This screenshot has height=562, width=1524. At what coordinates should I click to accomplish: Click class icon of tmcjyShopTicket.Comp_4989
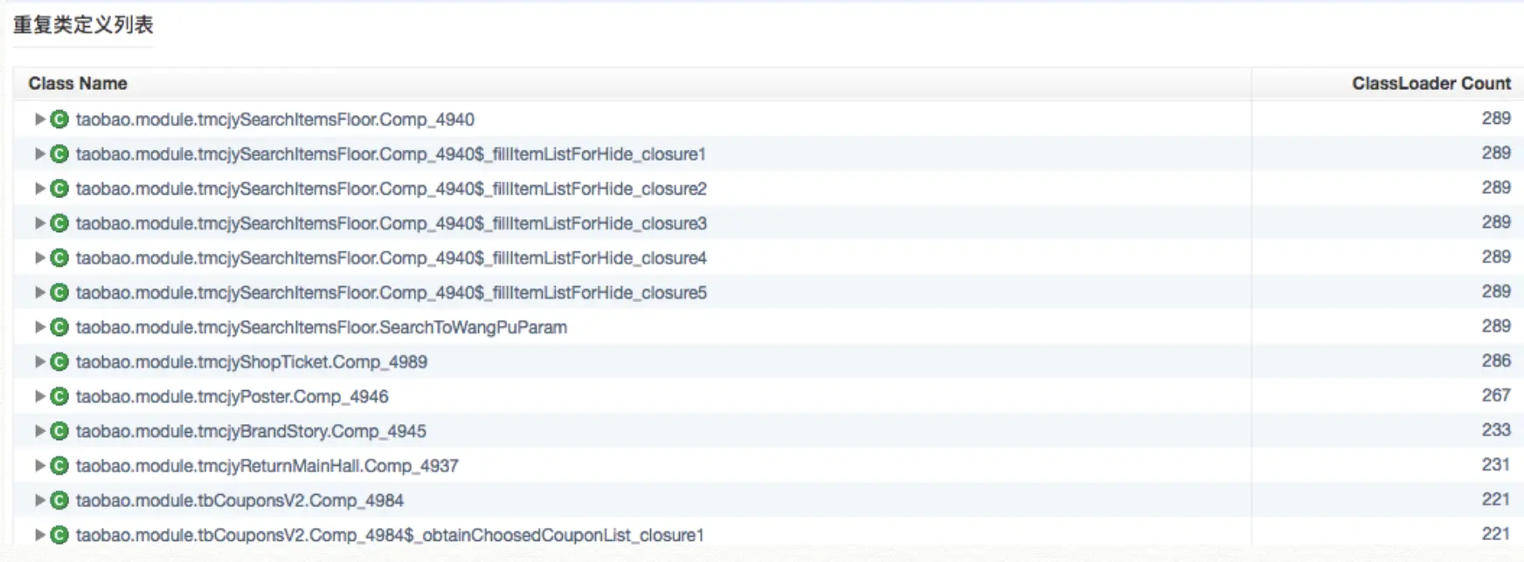point(59,361)
